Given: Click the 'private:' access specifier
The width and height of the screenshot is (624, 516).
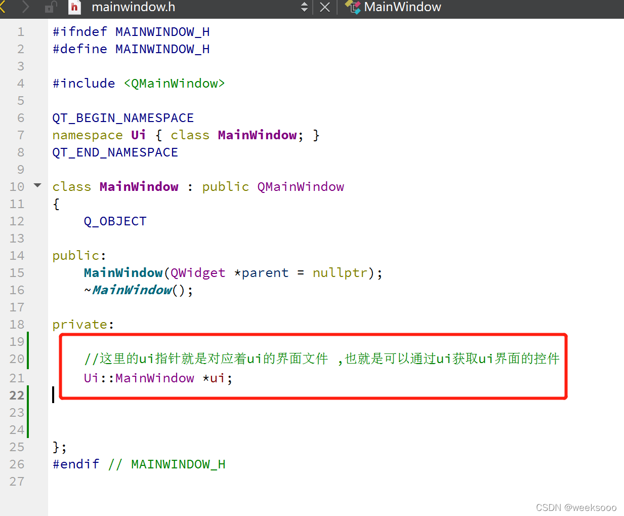Looking at the screenshot, I should pos(84,325).
